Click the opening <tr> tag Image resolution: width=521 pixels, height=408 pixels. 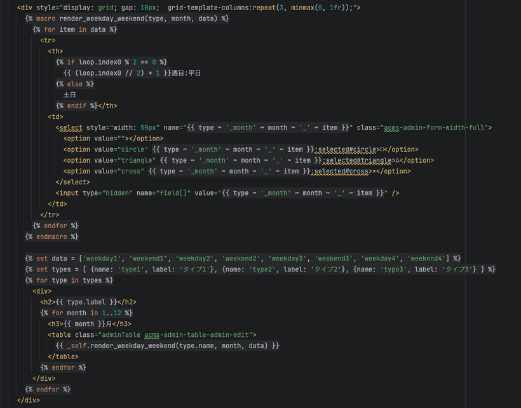(x=48, y=40)
